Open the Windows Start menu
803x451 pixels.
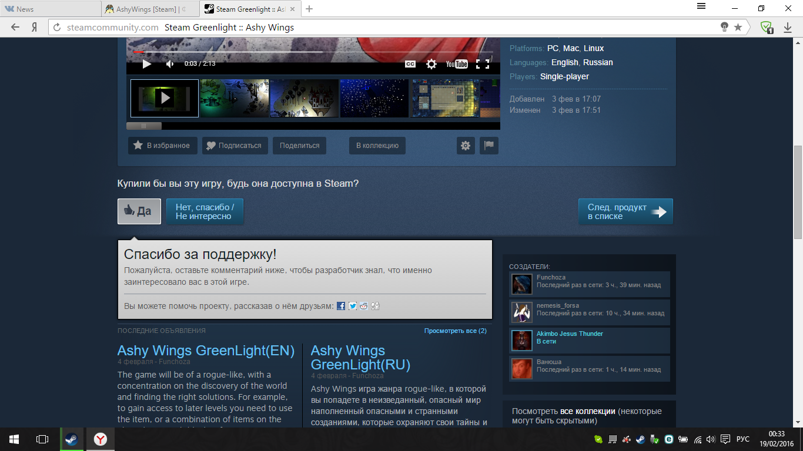click(x=14, y=439)
